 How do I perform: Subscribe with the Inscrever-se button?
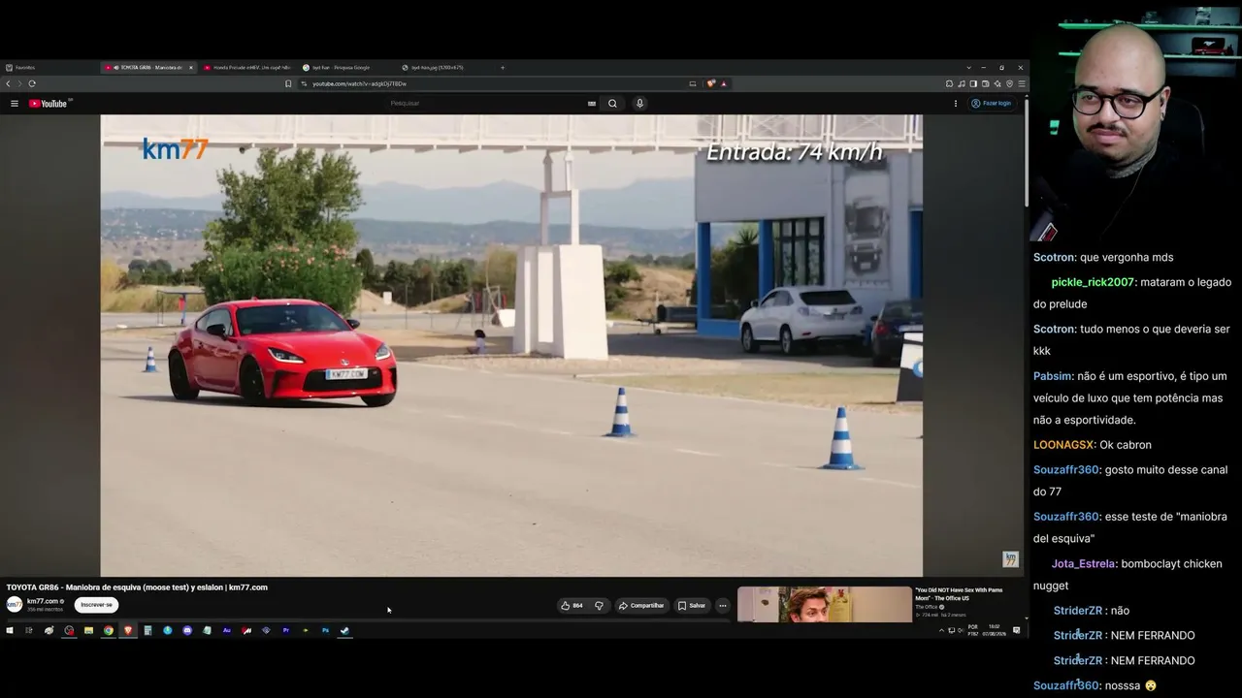[x=96, y=605]
